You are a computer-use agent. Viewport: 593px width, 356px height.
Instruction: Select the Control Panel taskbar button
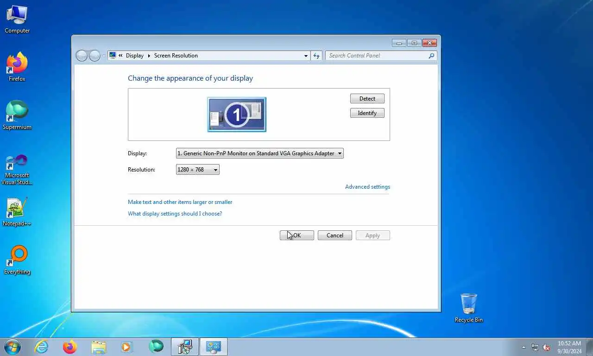point(214,347)
